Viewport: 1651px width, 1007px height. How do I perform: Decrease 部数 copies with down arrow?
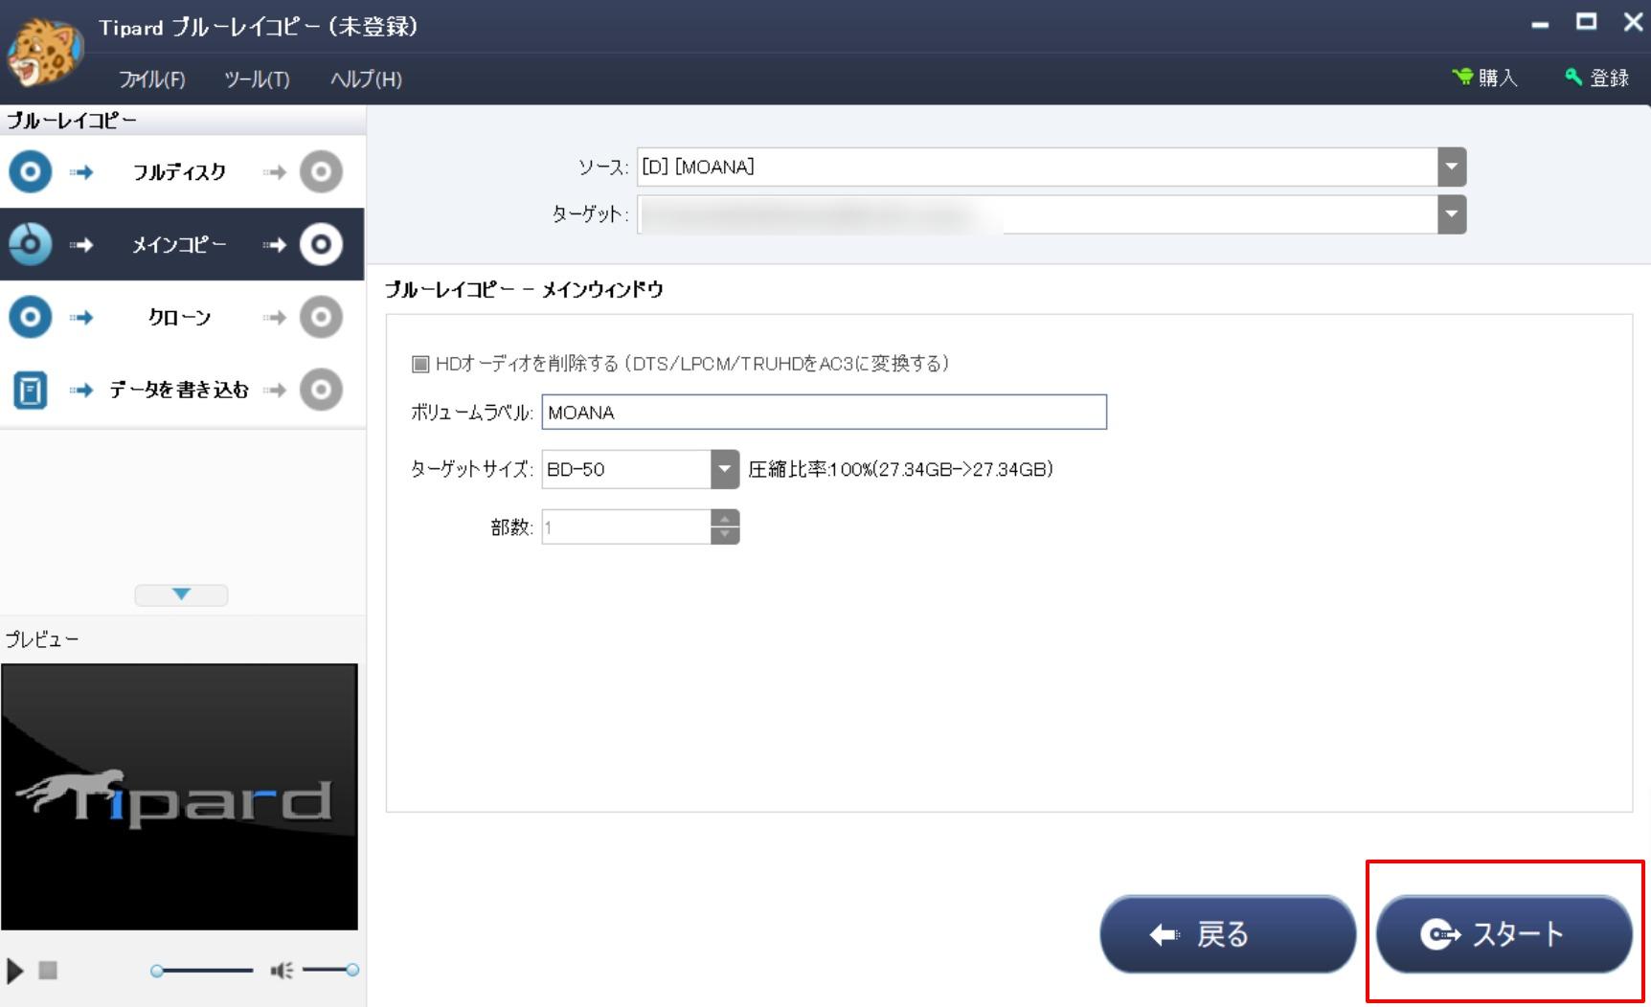pos(725,534)
